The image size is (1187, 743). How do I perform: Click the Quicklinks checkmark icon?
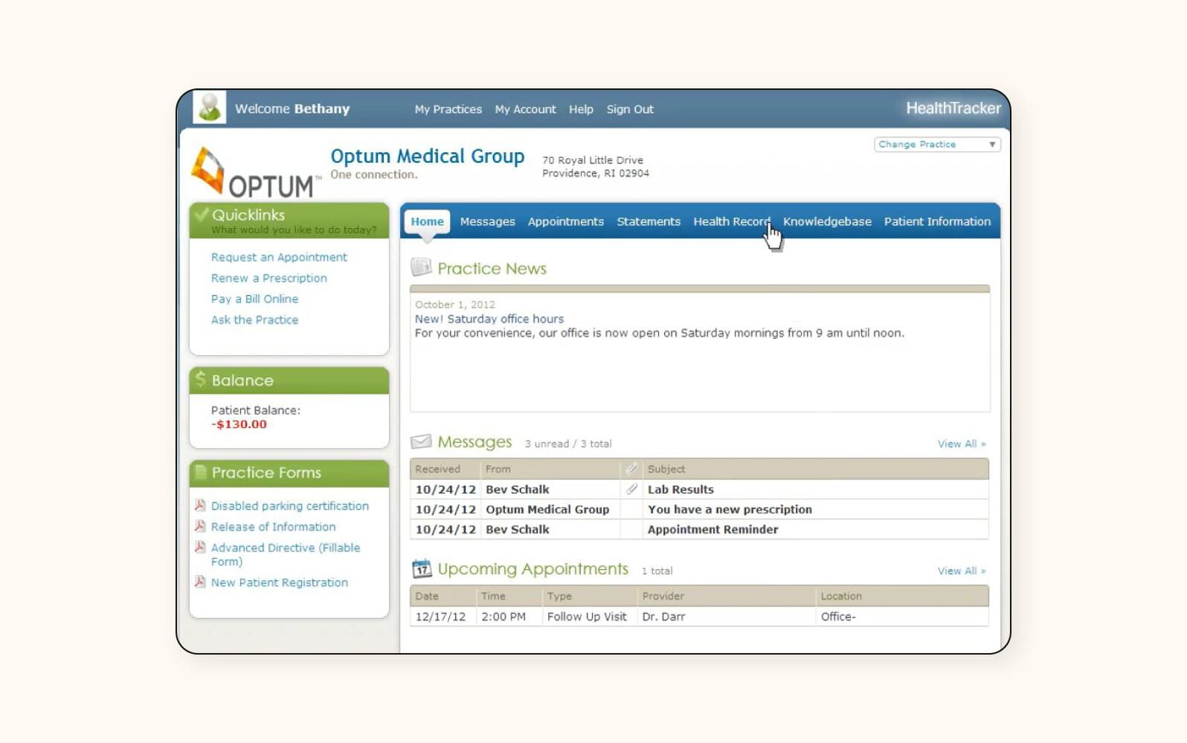pyautogui.click(x=201, y=215)
